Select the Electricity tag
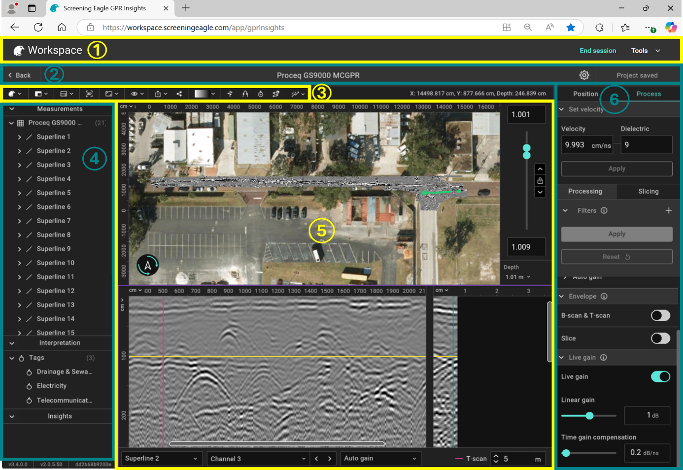683x470 pixels. [51, 386]
